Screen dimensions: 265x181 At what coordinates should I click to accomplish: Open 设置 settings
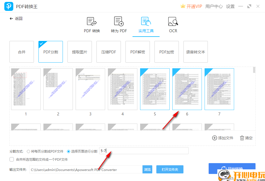coord(230,6)
